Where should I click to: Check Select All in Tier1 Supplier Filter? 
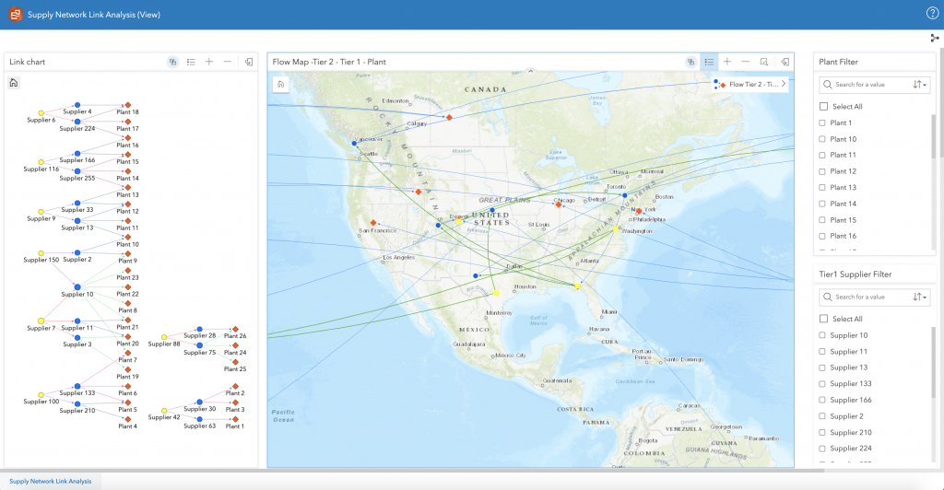coord(823,319)
